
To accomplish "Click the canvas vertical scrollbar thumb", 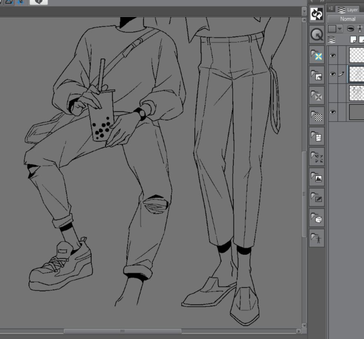I will click(x=304, y=194).
